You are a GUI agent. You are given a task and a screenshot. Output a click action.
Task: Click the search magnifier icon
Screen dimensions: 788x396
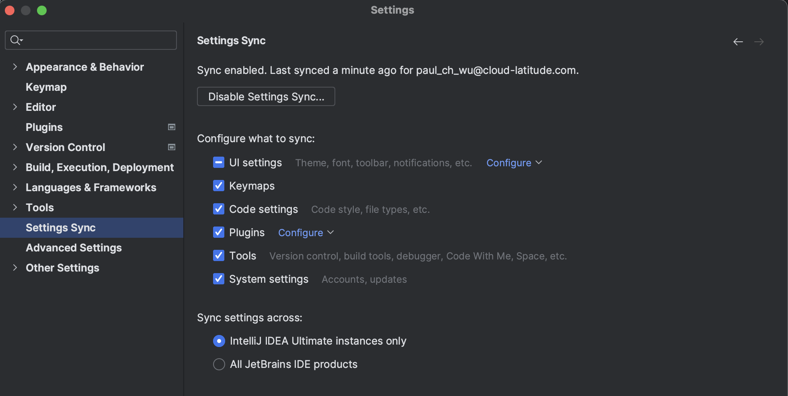tap(16, 40)
